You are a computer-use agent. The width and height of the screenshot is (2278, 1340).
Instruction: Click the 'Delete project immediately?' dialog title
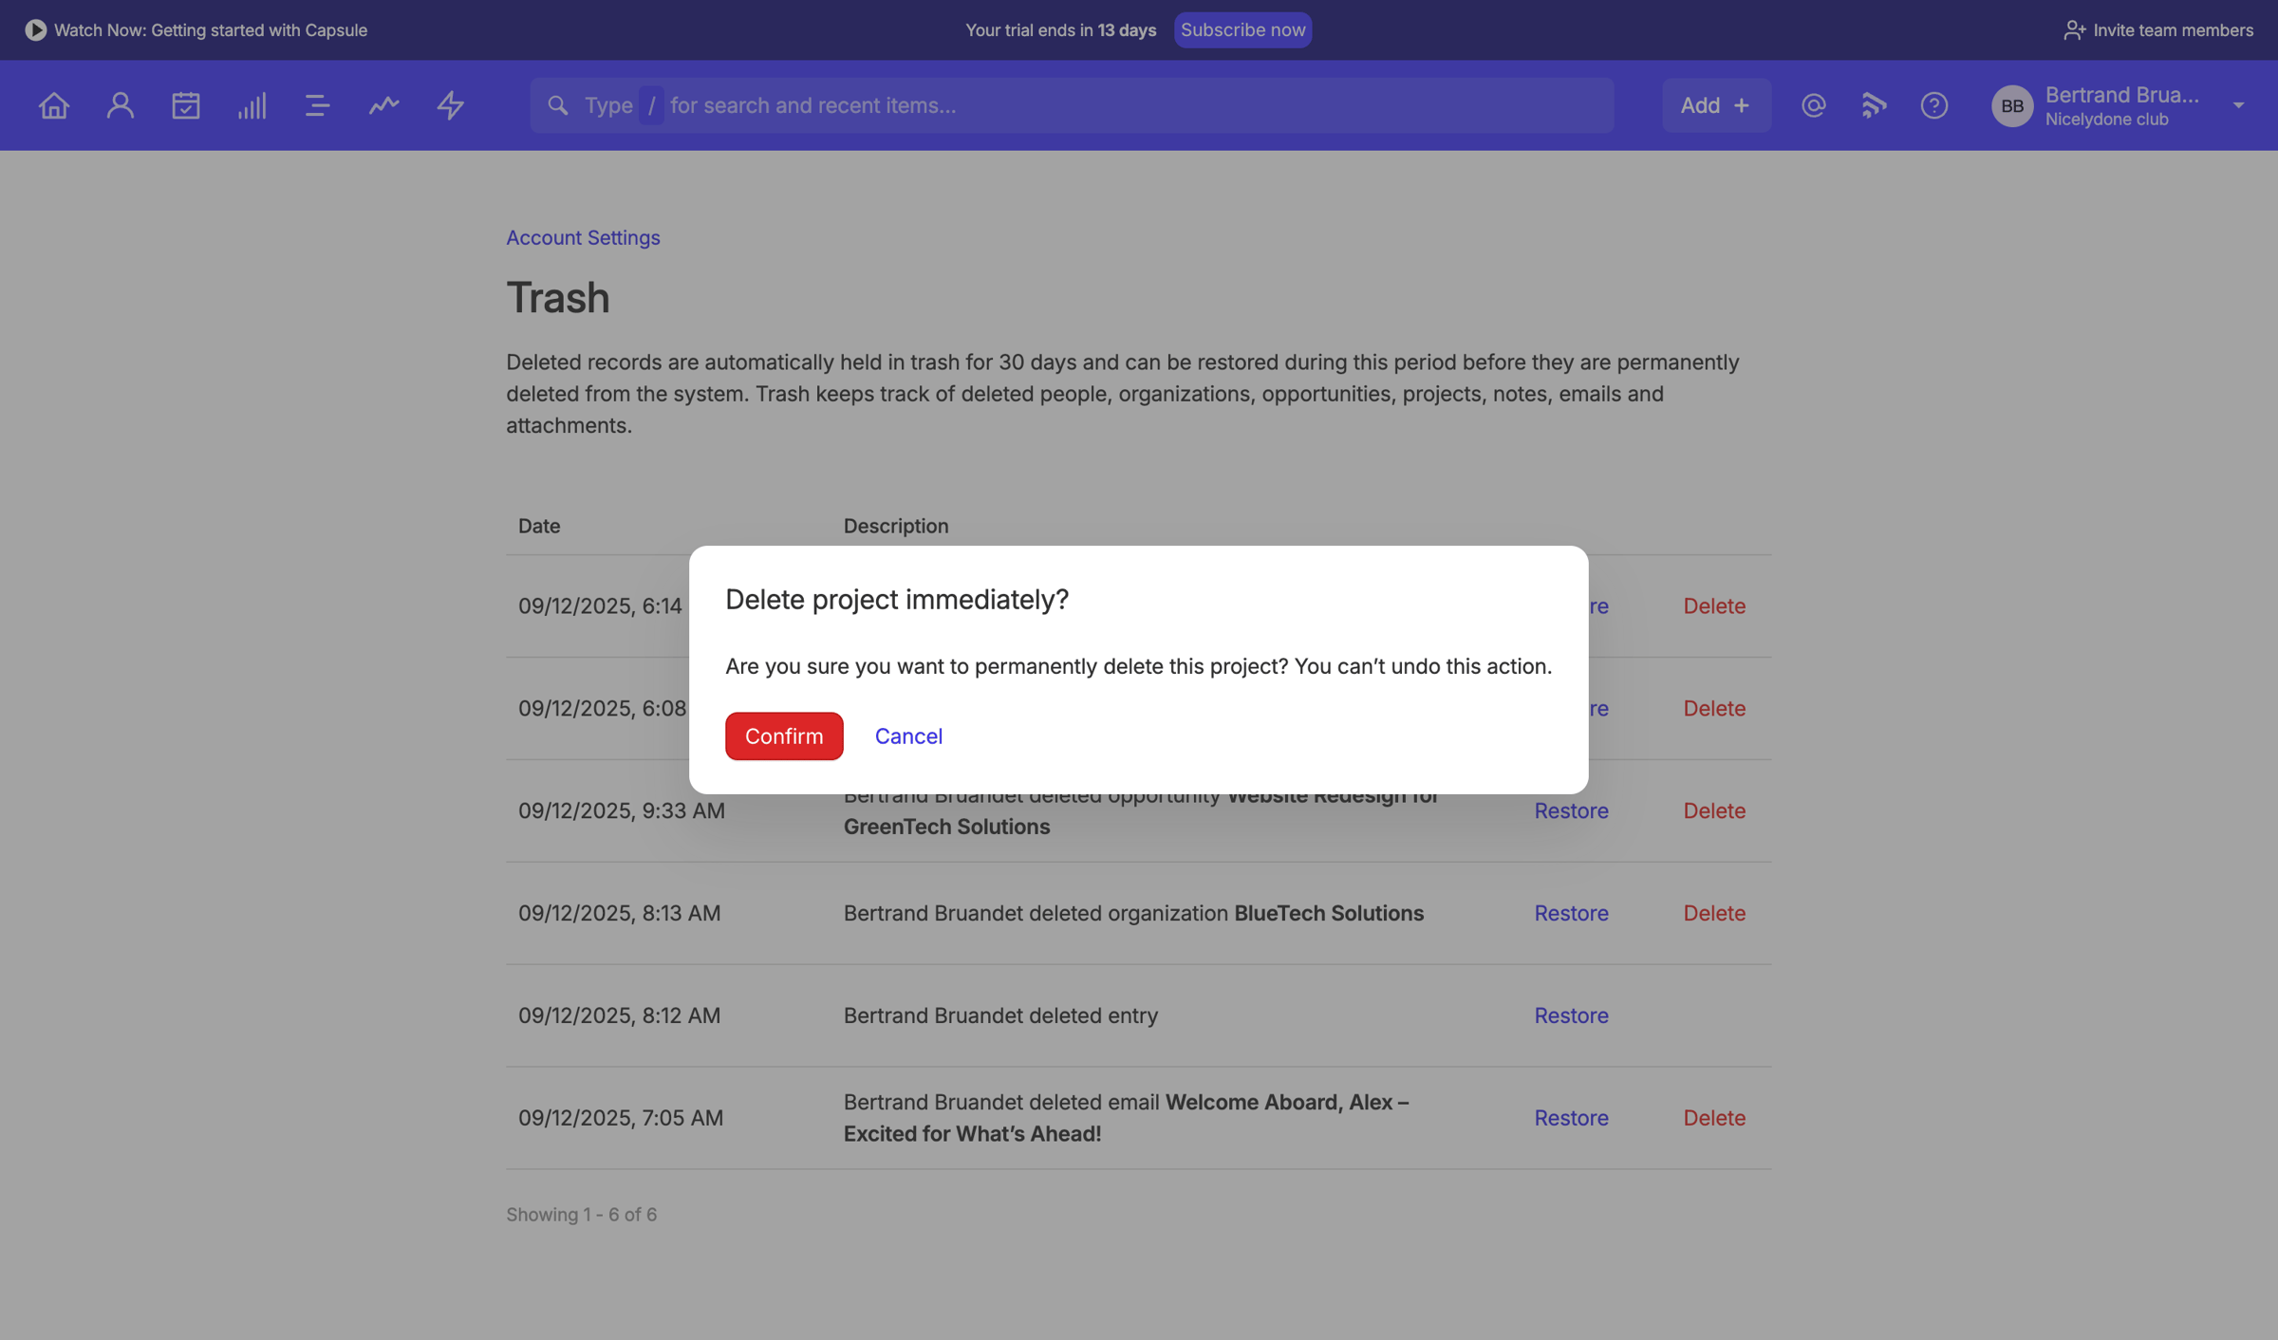[897, 600]
